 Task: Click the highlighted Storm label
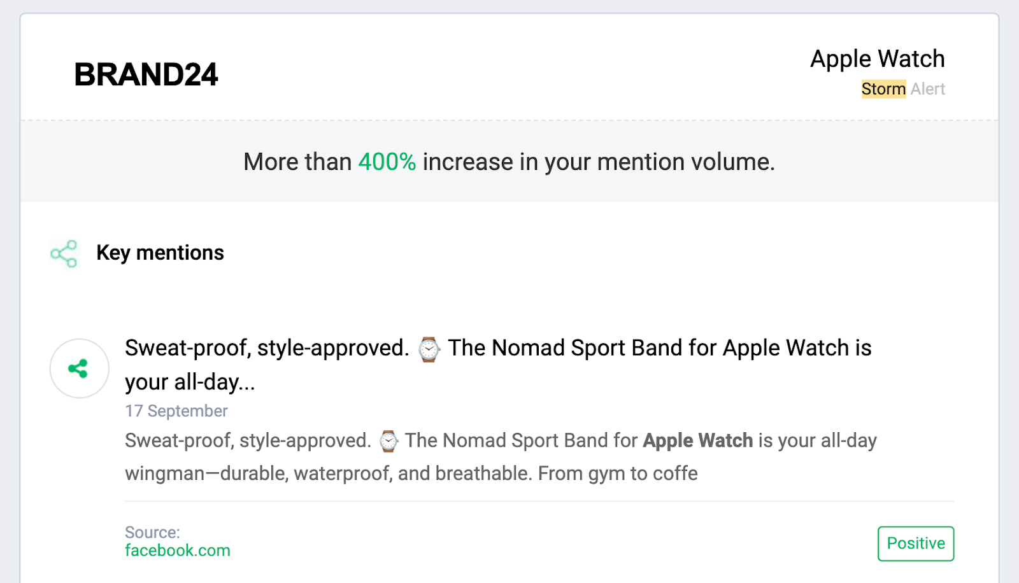coord(883,89)
